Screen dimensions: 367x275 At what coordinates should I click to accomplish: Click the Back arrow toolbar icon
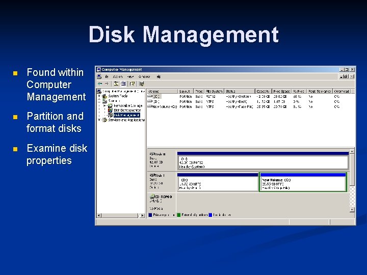pos(100,84)
